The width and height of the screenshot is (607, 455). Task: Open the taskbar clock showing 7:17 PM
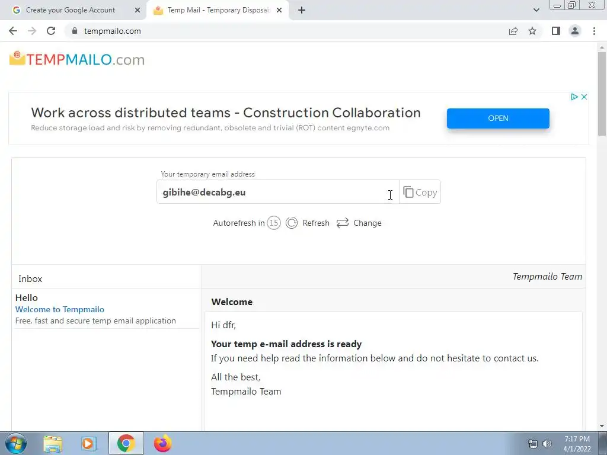click(577, 444)
